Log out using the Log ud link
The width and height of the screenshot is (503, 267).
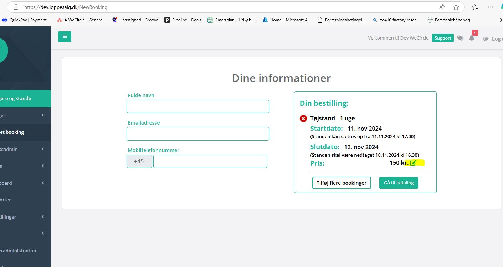coord(493,38)
